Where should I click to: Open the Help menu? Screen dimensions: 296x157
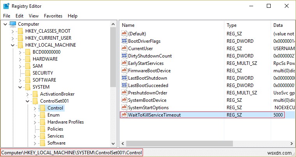coord(73,16)
